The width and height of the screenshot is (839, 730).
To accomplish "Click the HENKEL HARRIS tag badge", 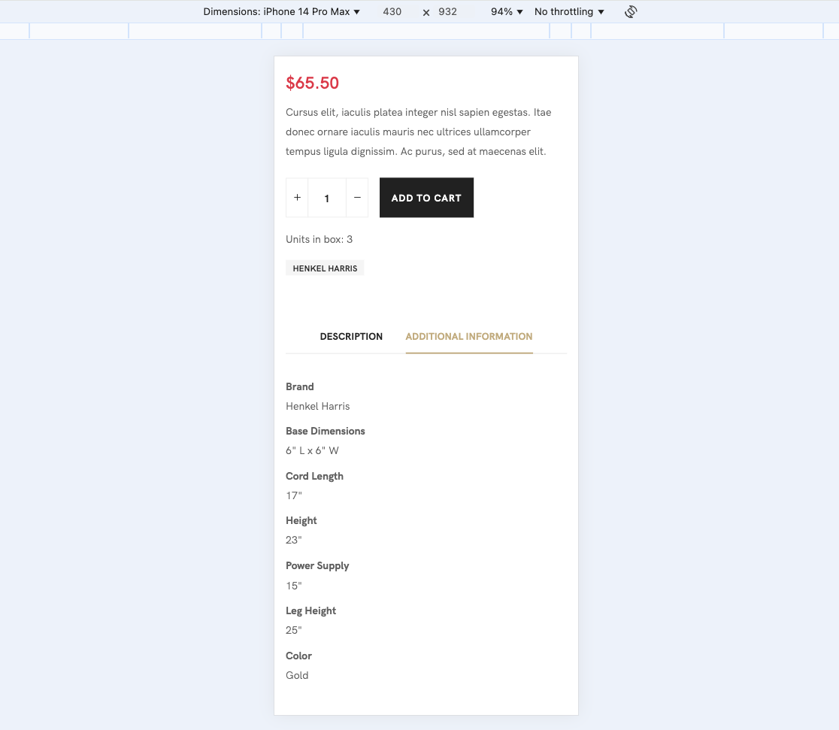I will click(x=325, y=268).
